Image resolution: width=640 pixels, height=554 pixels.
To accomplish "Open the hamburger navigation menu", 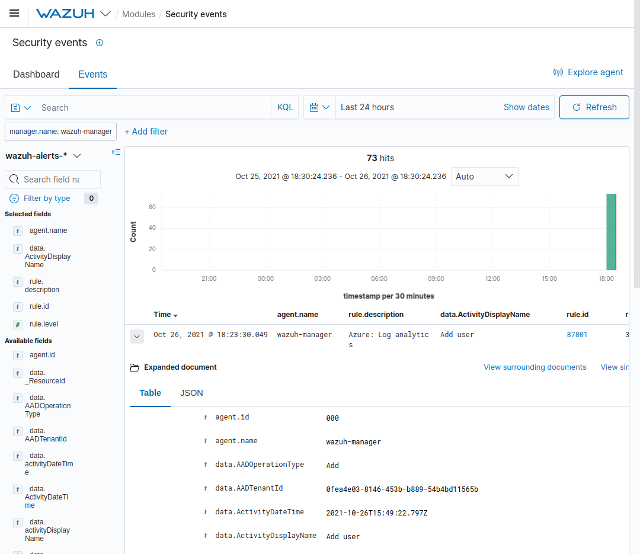I will (14, 13).
